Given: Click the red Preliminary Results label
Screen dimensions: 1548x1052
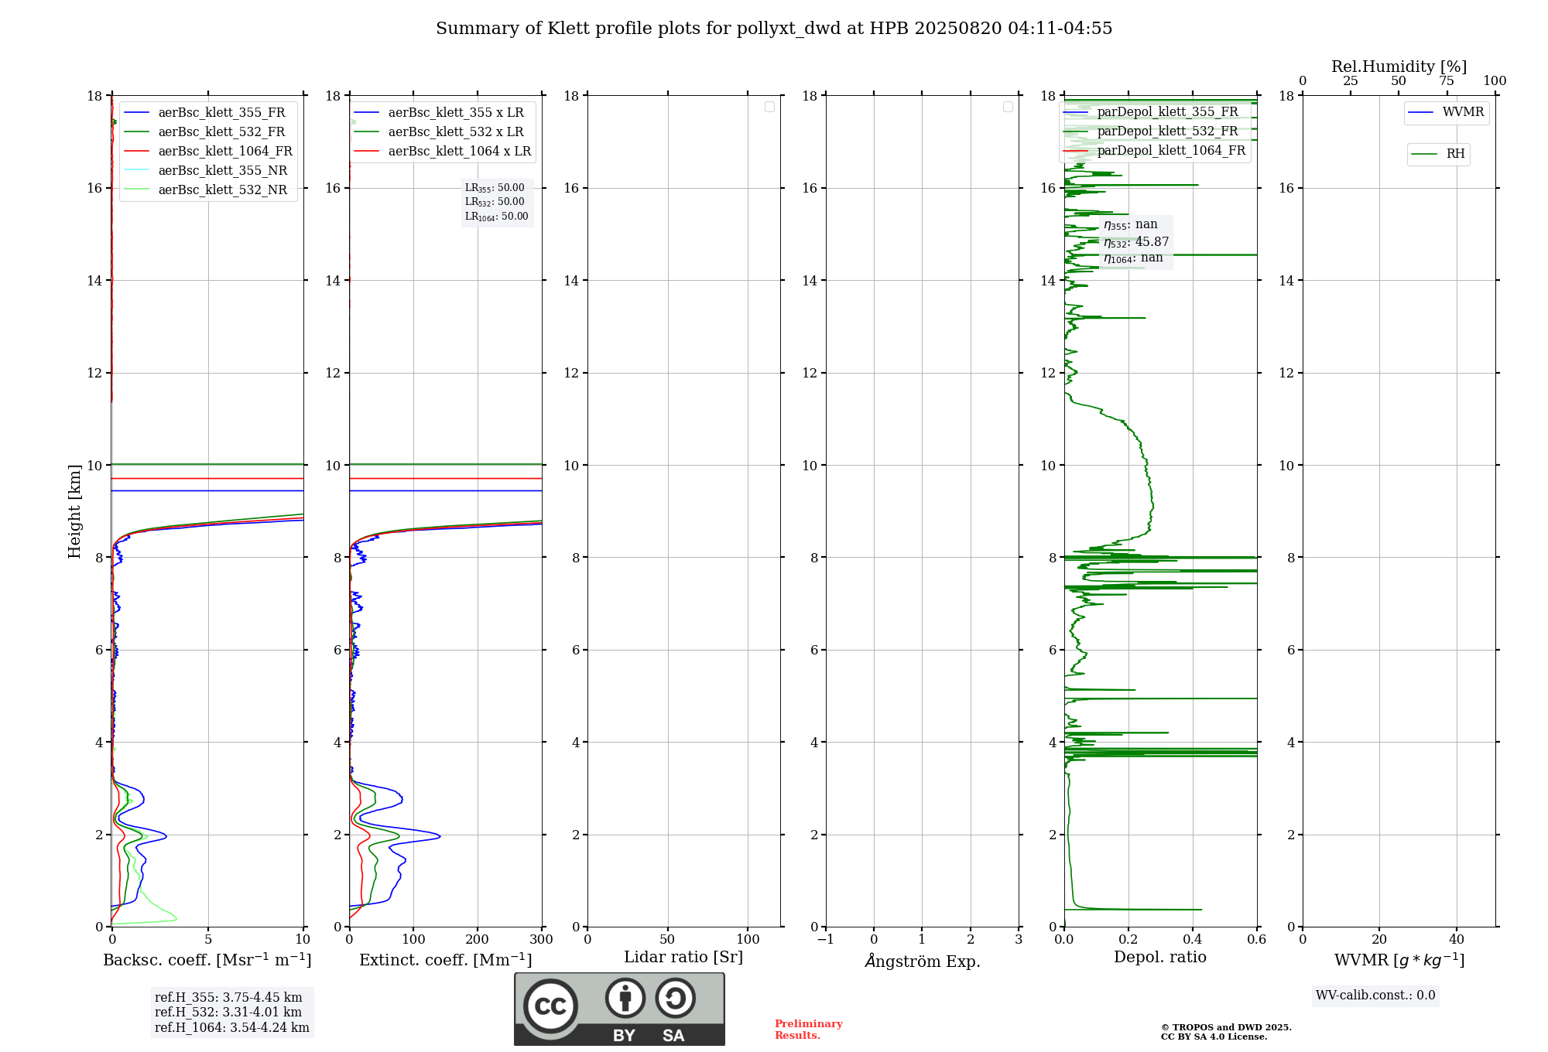Looking at the screenshot, I should coord(809,1030).
